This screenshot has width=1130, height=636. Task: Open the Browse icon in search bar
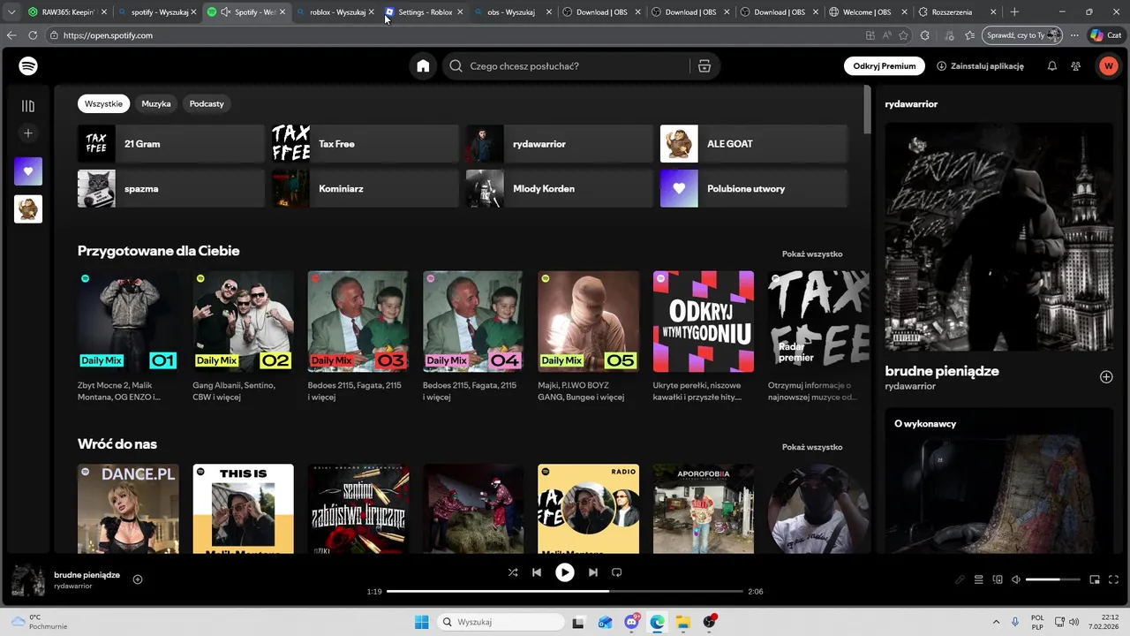(704, 66)
